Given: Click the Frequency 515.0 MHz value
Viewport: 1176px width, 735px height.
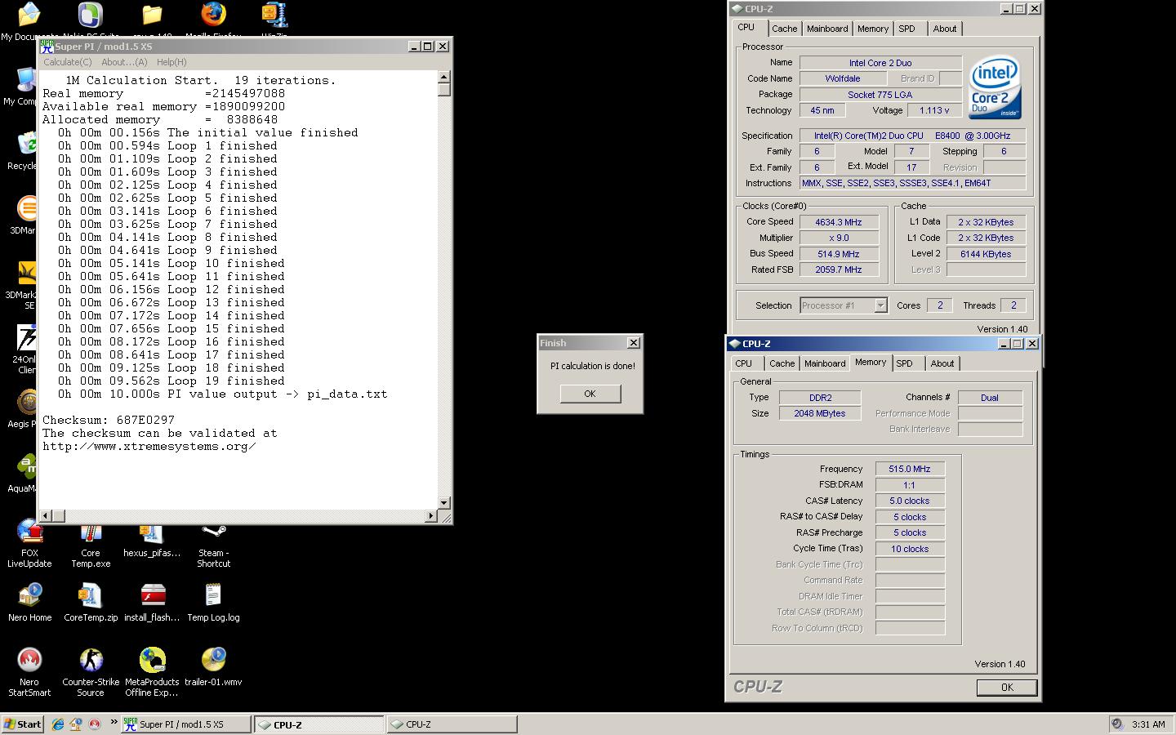Looking at the screenshot, I should click(x=910, y=469).
